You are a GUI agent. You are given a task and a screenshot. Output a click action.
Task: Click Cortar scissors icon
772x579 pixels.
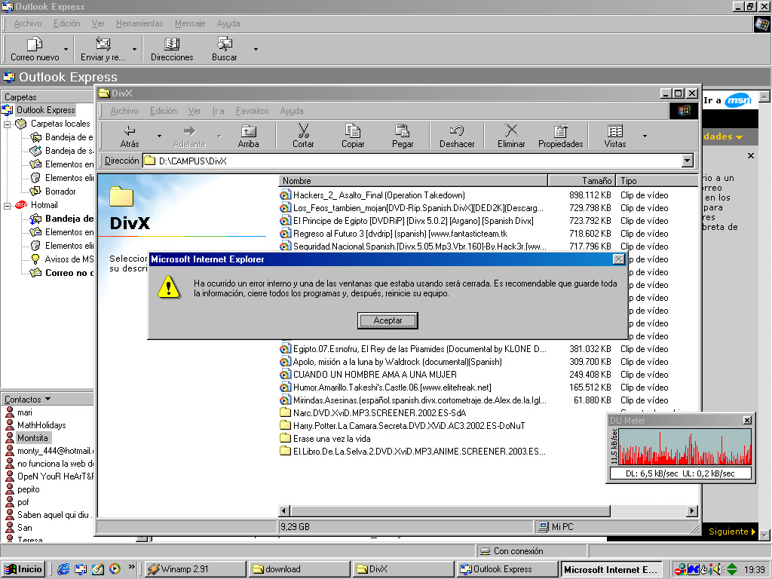coord(303,130)
